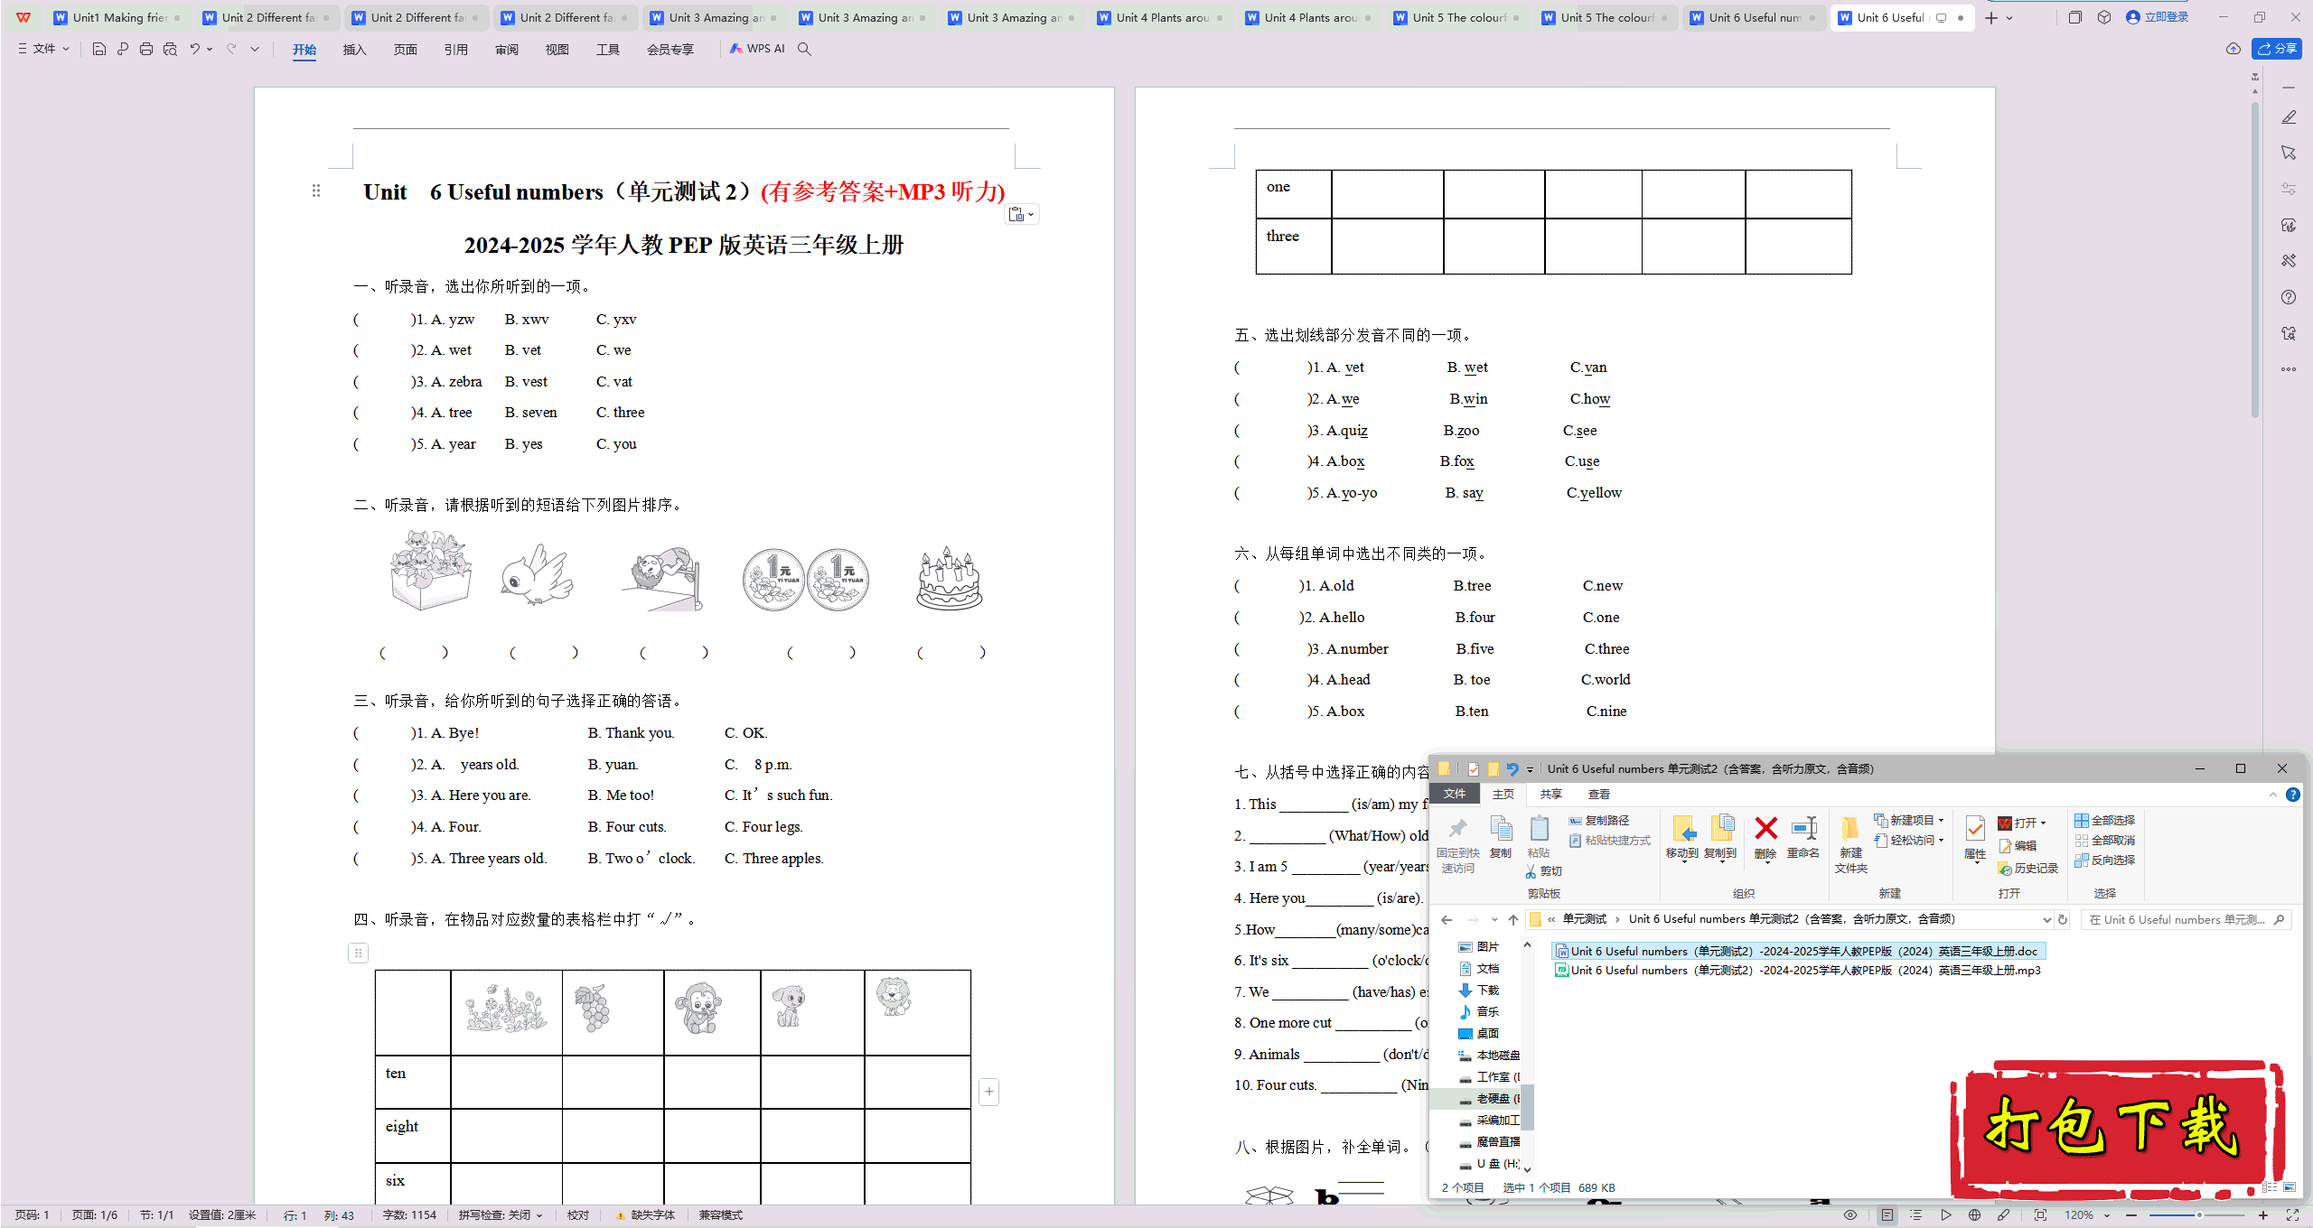
Task: Click 全部选择 in Explorer ribbon
Action: (2104, 821)
